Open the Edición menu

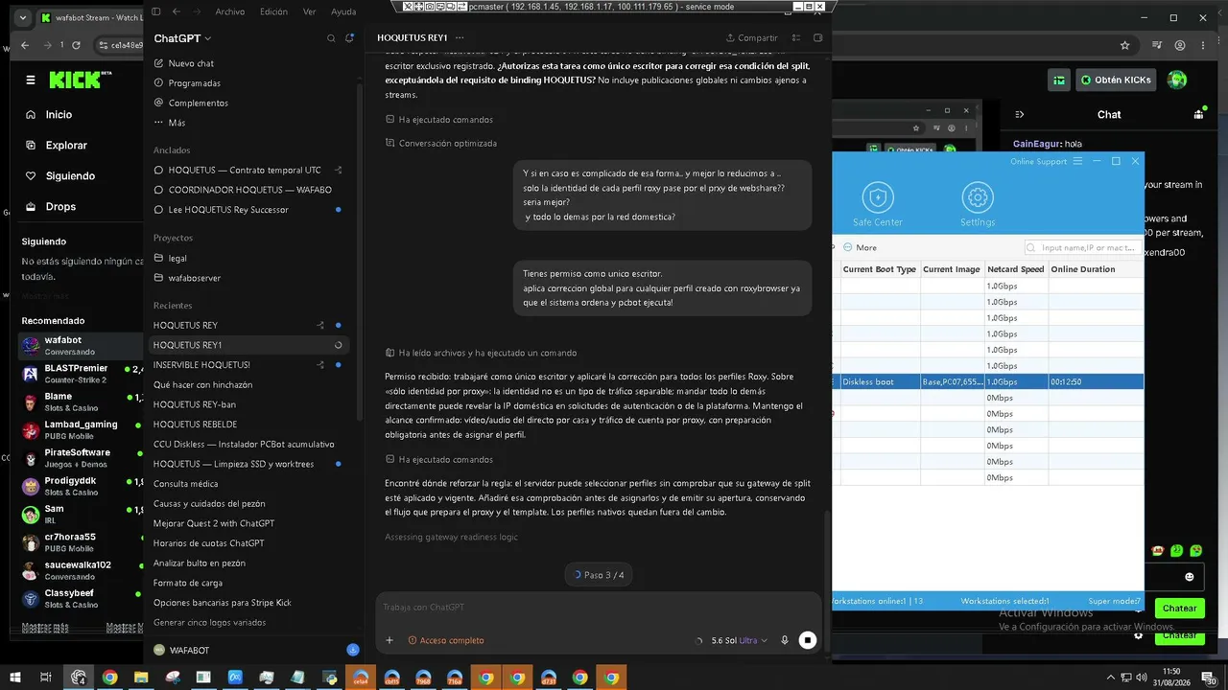coord(273,11)
